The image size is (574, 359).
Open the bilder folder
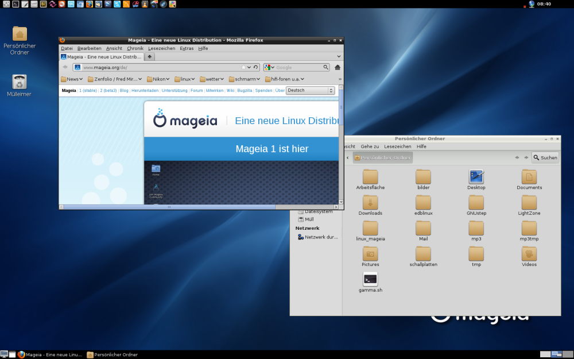[423, 179]
